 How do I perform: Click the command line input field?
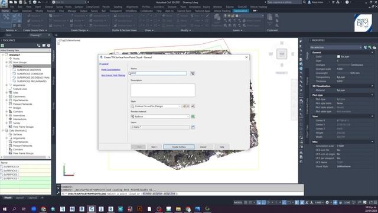tap(182, 193)
